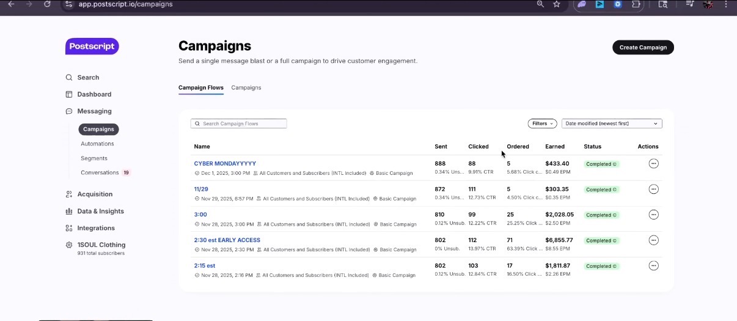The height and width of the screenshot is (321, 737).
Task: Open Acquisition section in sidebar
Action: pos(95,194)
